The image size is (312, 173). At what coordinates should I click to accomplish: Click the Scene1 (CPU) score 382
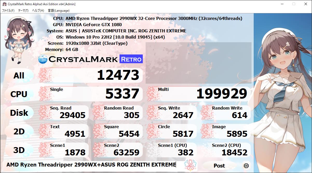(x=186, y=153)
